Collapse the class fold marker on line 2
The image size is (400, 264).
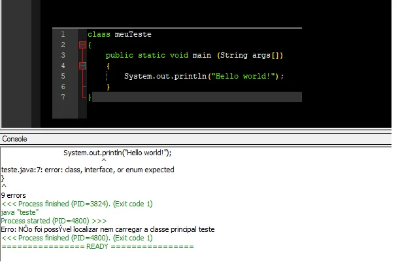pos(82,45)
